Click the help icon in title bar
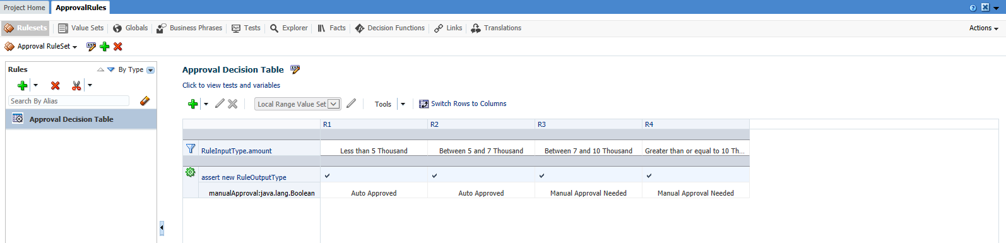The image size is (1006, 243). (973, 8)
